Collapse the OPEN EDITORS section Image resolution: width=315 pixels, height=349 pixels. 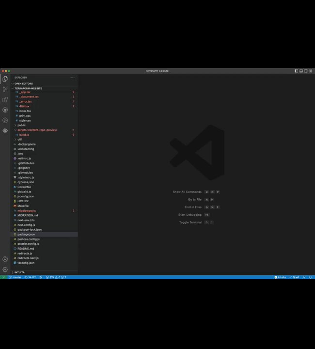(x=44, y=83)
